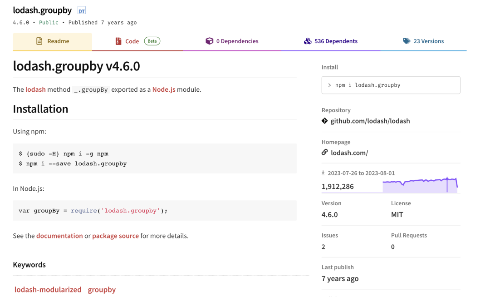
Task: Click the lodash.groupby package title
Action: coord(42,10)
